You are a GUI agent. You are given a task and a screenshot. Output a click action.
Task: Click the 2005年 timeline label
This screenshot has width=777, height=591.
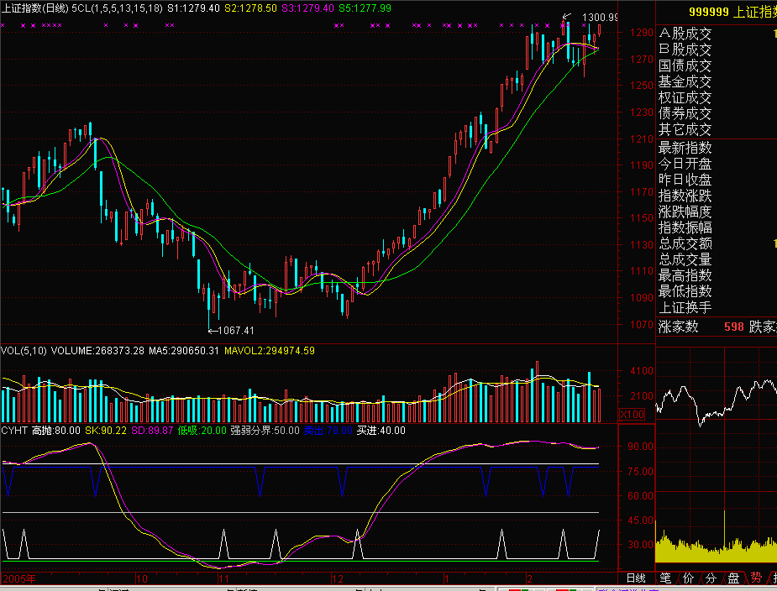point(18,578)
